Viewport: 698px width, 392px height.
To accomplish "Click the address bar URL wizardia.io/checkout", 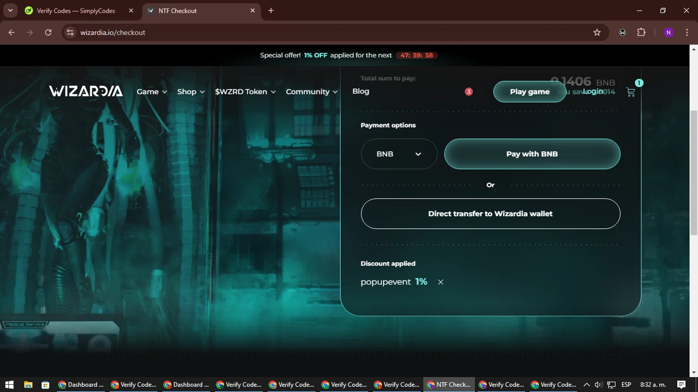I will (113, 33).
